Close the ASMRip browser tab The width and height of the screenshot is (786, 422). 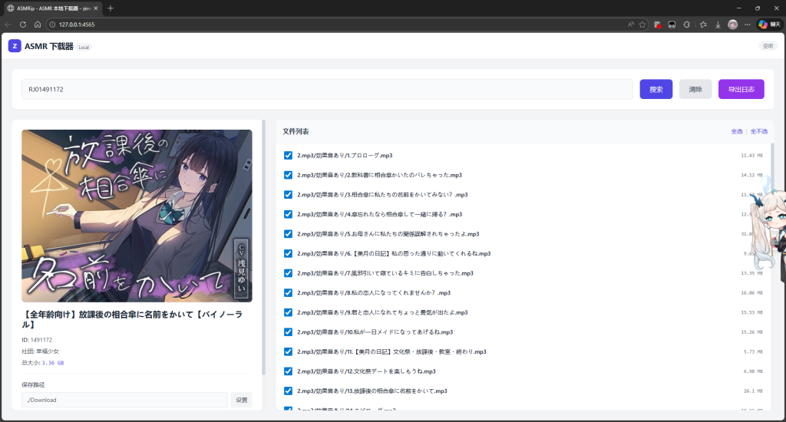tap(96, 8)
